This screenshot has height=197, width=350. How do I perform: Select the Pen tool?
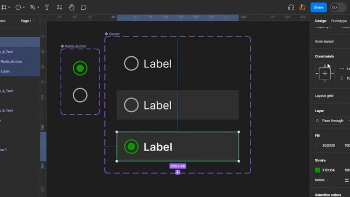click(33, 7)
